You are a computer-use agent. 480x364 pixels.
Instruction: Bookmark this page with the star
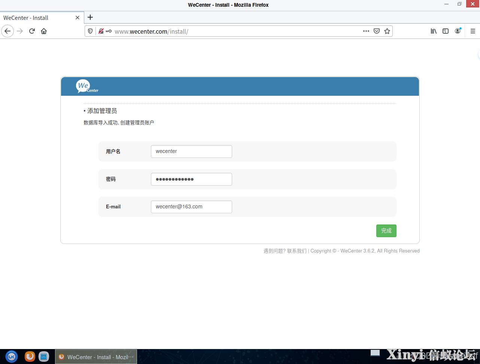pyautogui.click(x=387, y=31)
